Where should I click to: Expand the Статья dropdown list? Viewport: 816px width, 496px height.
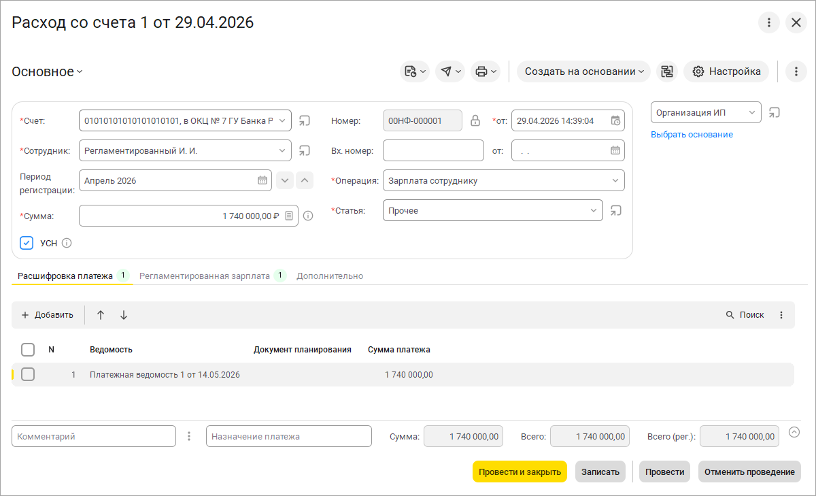[594, 210]
